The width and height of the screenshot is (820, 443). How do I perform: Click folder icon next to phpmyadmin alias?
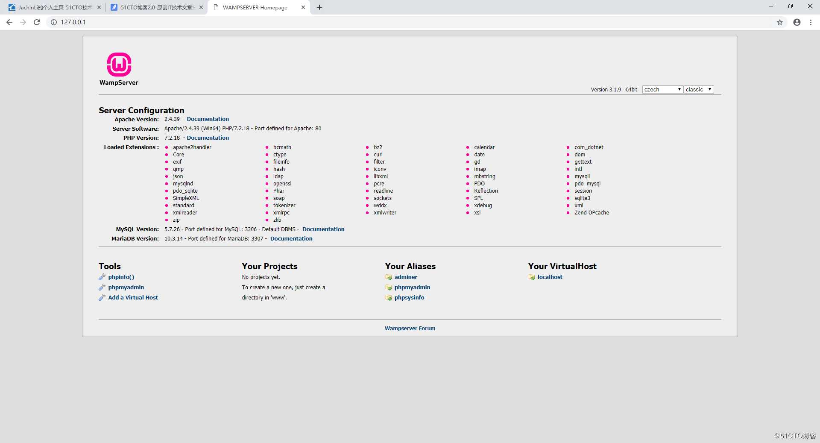(389, 288)
